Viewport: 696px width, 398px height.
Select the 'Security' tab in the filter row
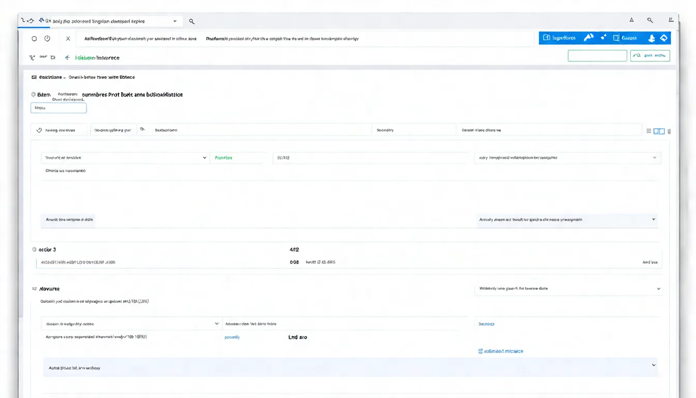click(x=385, y=130)
